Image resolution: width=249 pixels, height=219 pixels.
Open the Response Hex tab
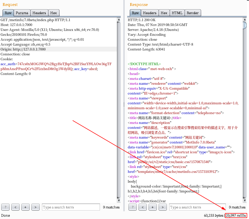(x=164, y=13)
